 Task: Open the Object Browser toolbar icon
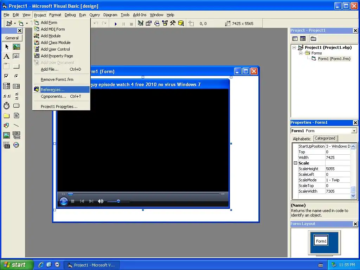tap(165, 24)
